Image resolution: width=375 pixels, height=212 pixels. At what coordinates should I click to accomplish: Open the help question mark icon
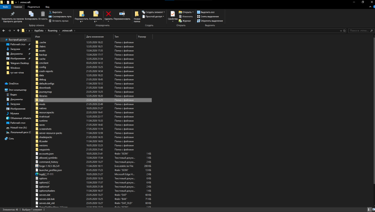(x=374, y=7)
